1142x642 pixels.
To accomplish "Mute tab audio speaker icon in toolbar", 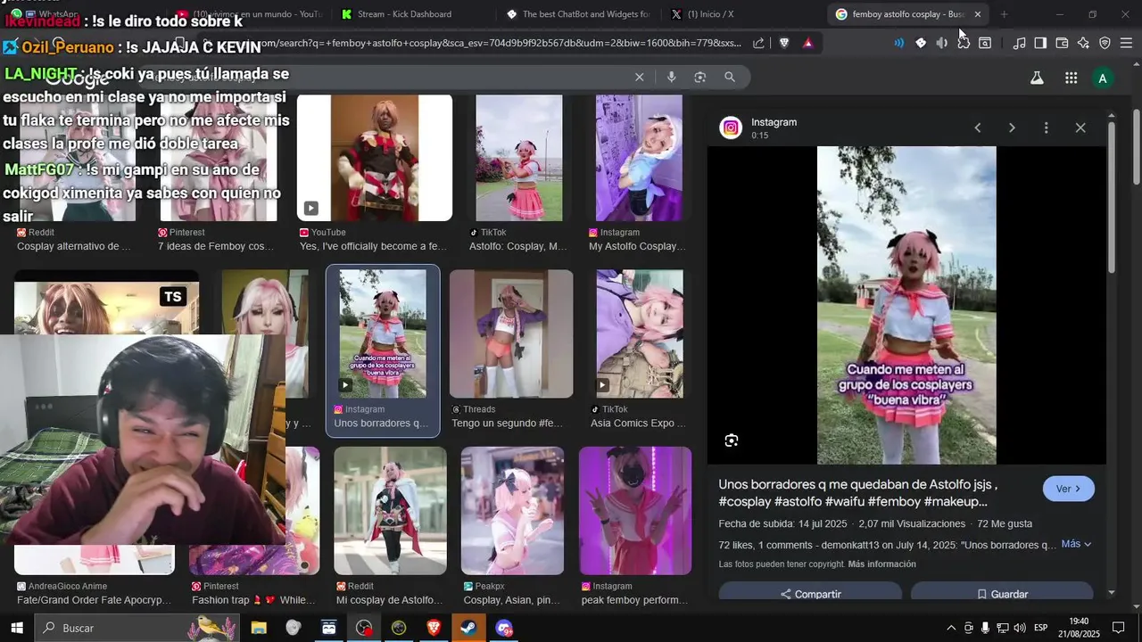I will click(x=942, y=43).
